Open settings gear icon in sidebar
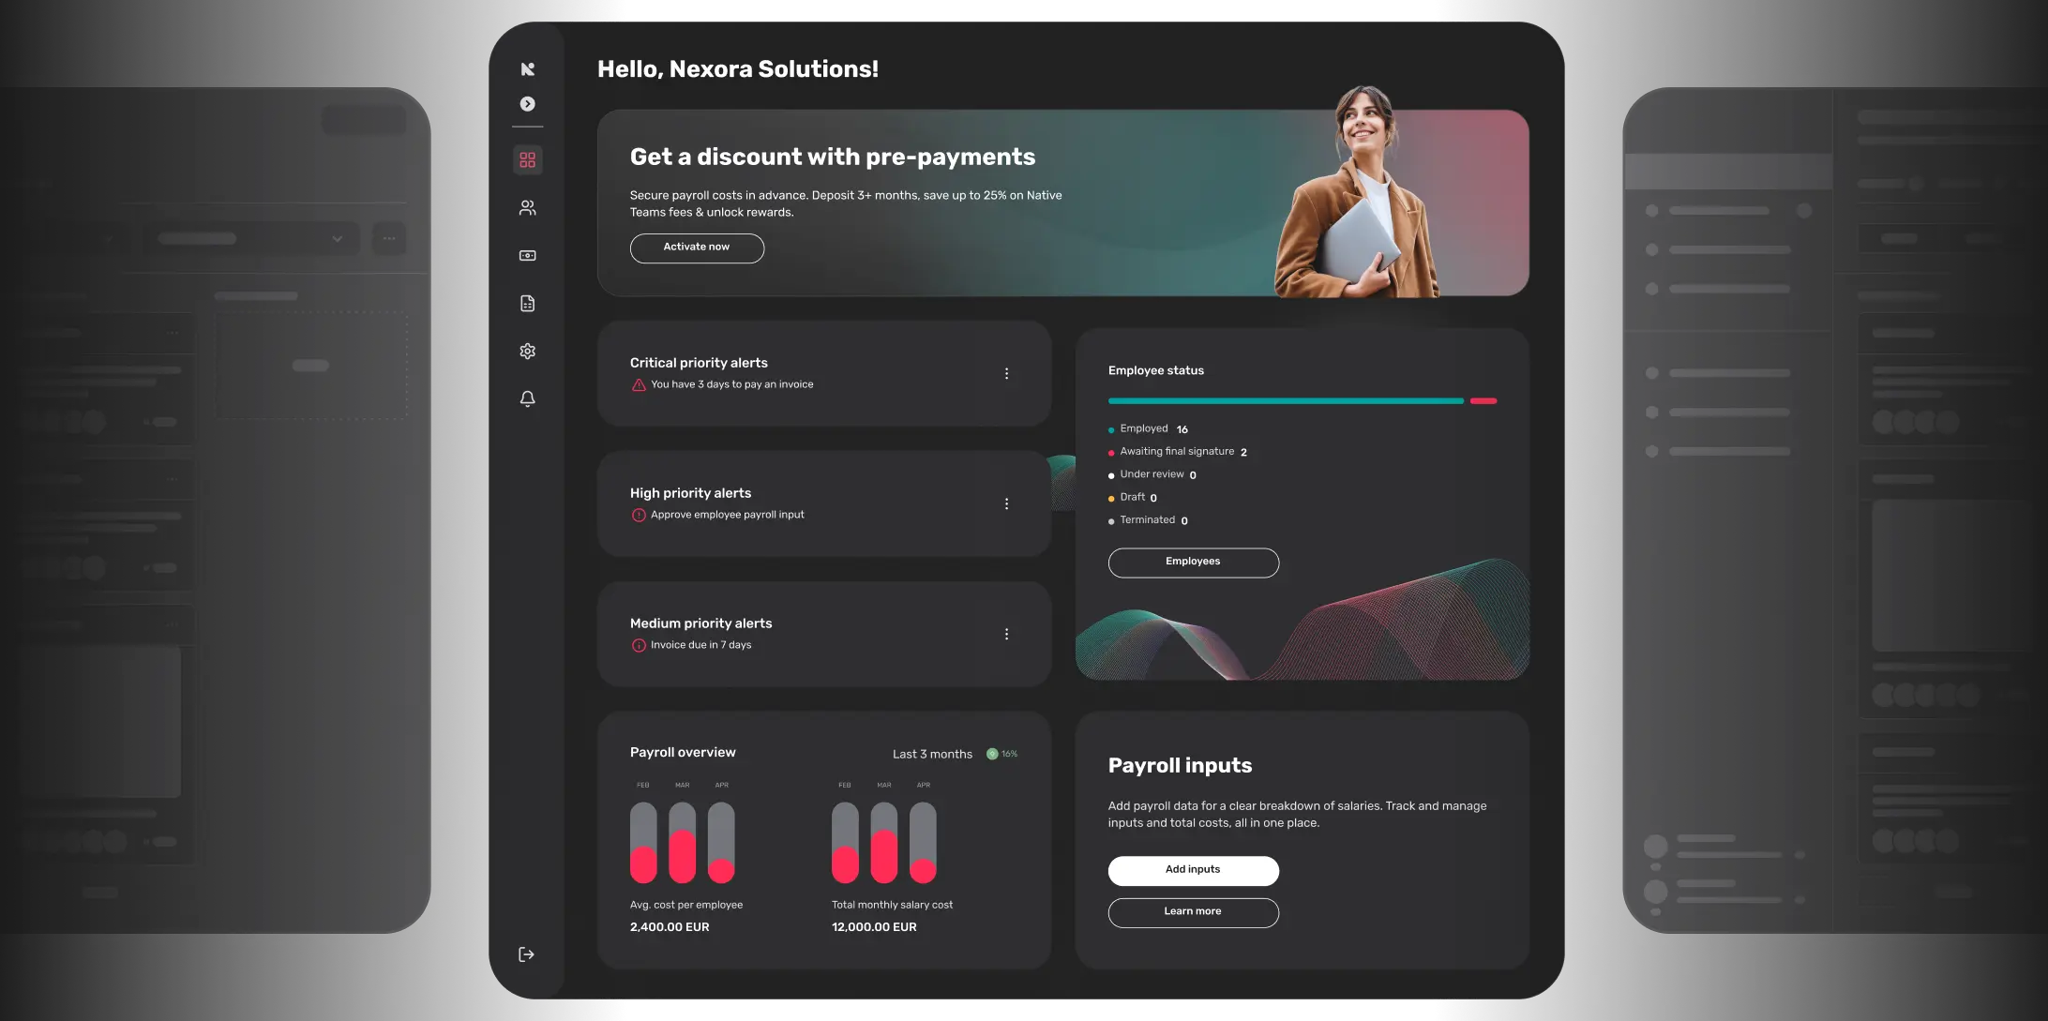The width and height of the screenshot is (2048, 1021). pos(527,352)
